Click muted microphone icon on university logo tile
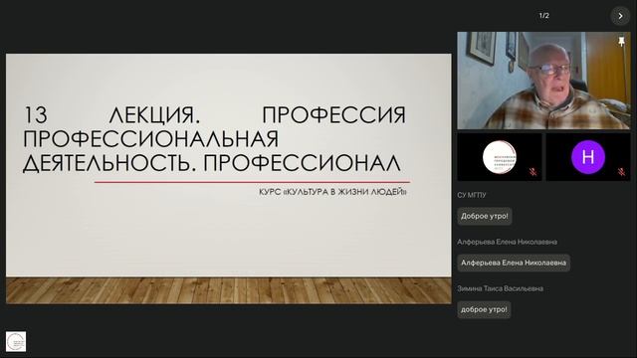The image size is (637, 358). (x=533, y=172)
